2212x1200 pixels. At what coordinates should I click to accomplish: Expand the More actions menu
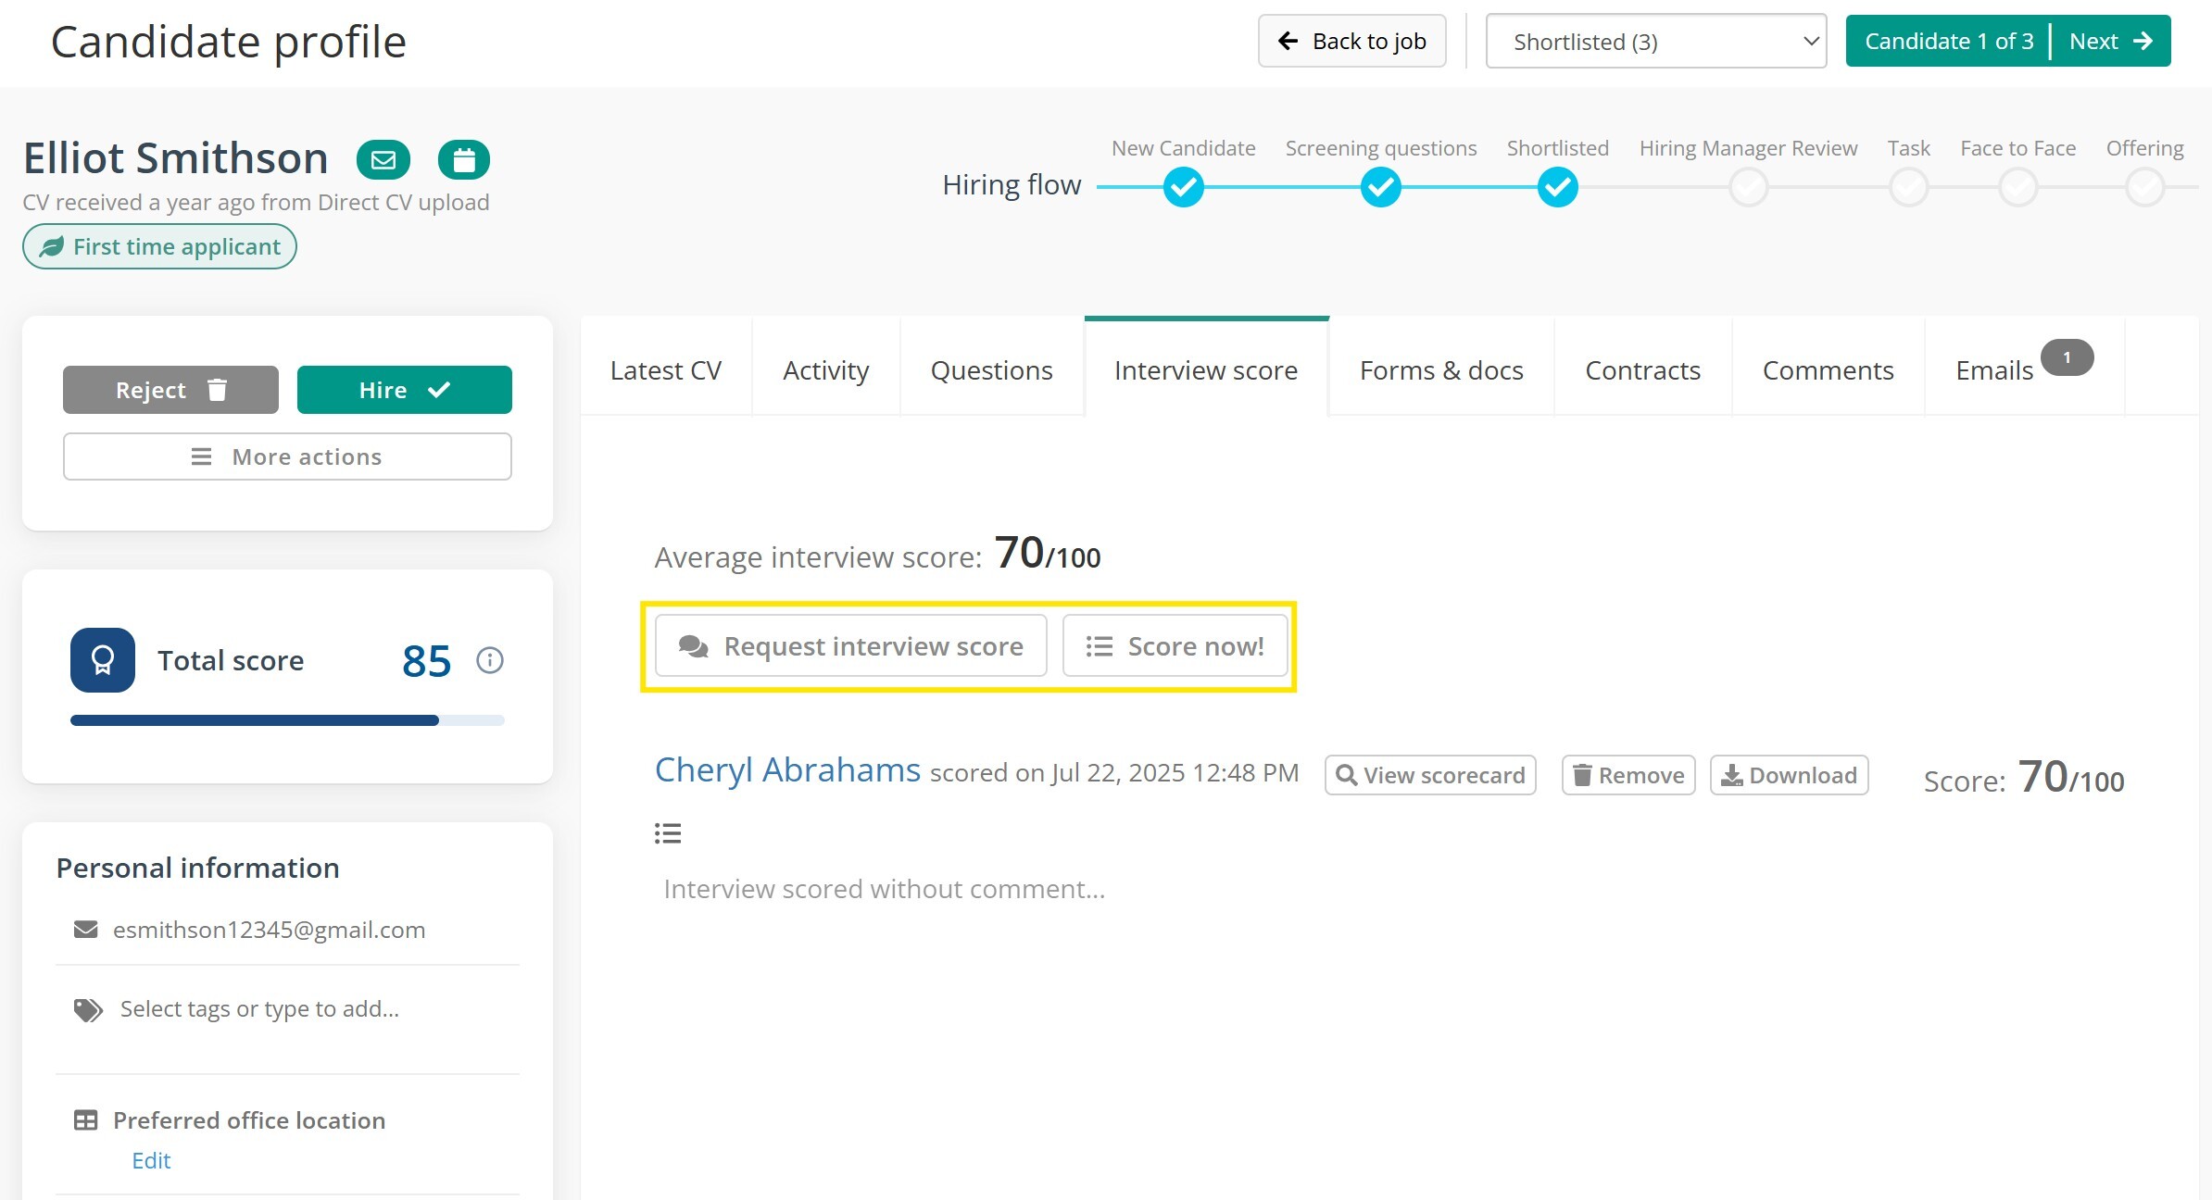coord(287,456)
